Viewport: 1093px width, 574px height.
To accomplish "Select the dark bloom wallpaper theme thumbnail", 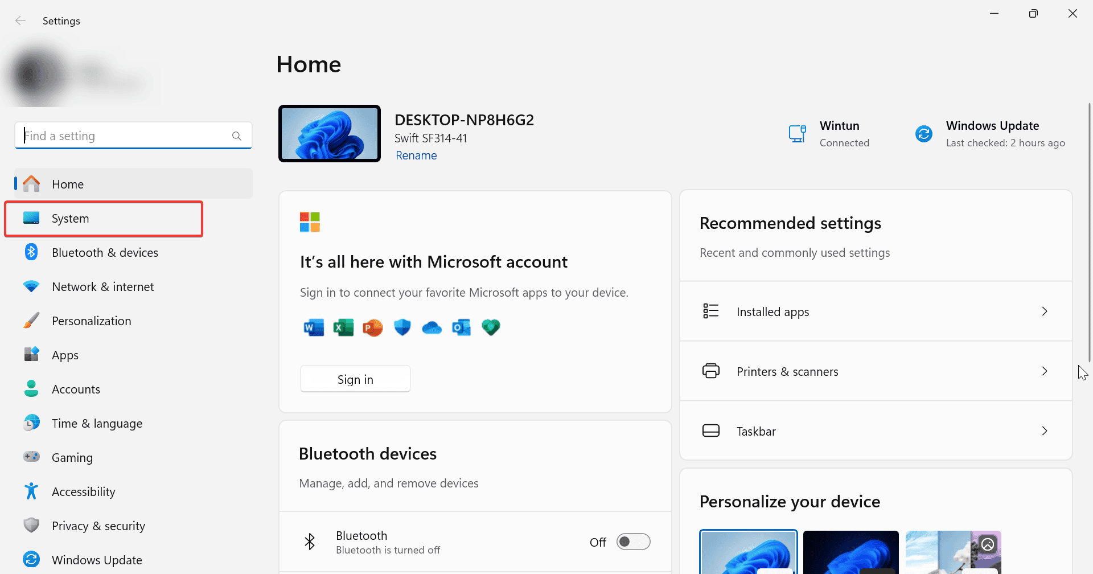I will click(x=850, y=552).
